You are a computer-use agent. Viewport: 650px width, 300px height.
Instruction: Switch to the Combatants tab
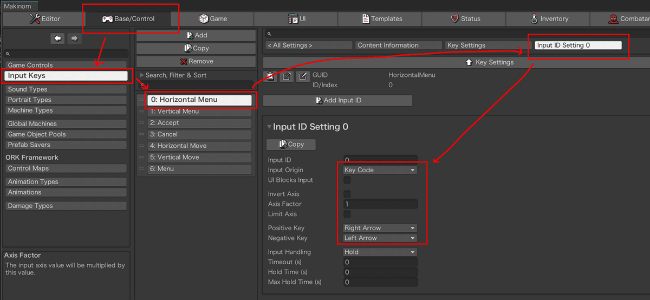coord(621,18)
